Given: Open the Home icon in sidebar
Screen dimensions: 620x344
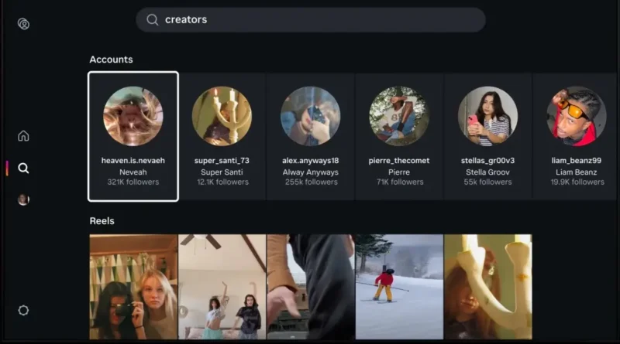Looking at the screenshot, I should click(x=23, y=136).
